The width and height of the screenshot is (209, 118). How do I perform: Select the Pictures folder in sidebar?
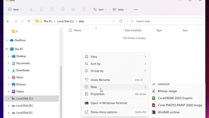click(x=19, y=85)
